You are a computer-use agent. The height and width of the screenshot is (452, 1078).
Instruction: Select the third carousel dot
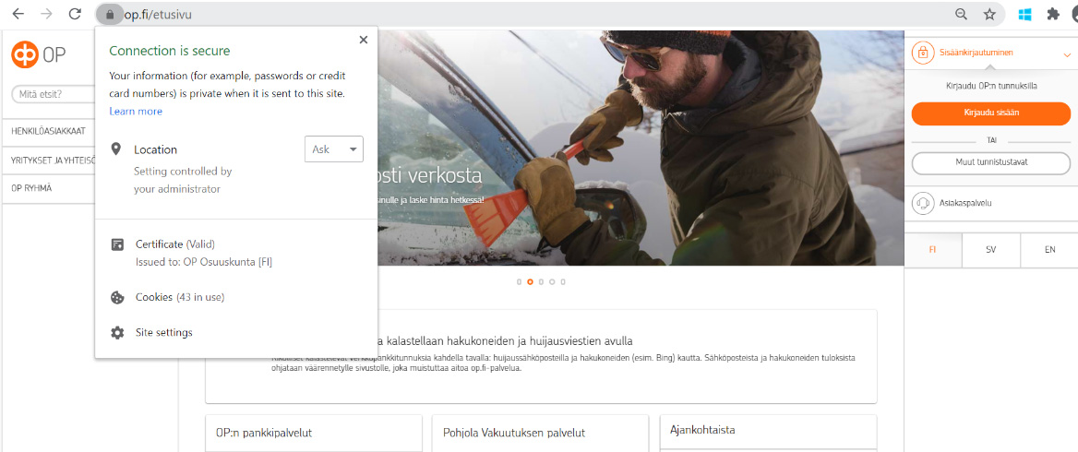click(541, 281)
